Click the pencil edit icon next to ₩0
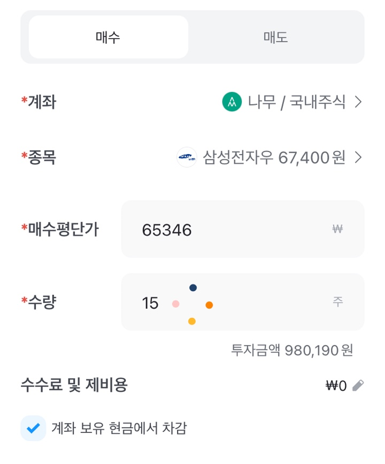 pos(358,385)
